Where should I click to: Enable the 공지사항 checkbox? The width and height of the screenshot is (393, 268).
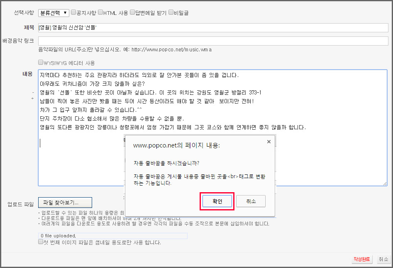pyautogui.click(x=73, y=12)
